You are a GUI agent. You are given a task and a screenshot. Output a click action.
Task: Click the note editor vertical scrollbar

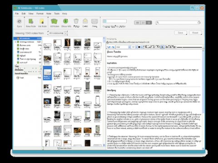click(203, 100)
